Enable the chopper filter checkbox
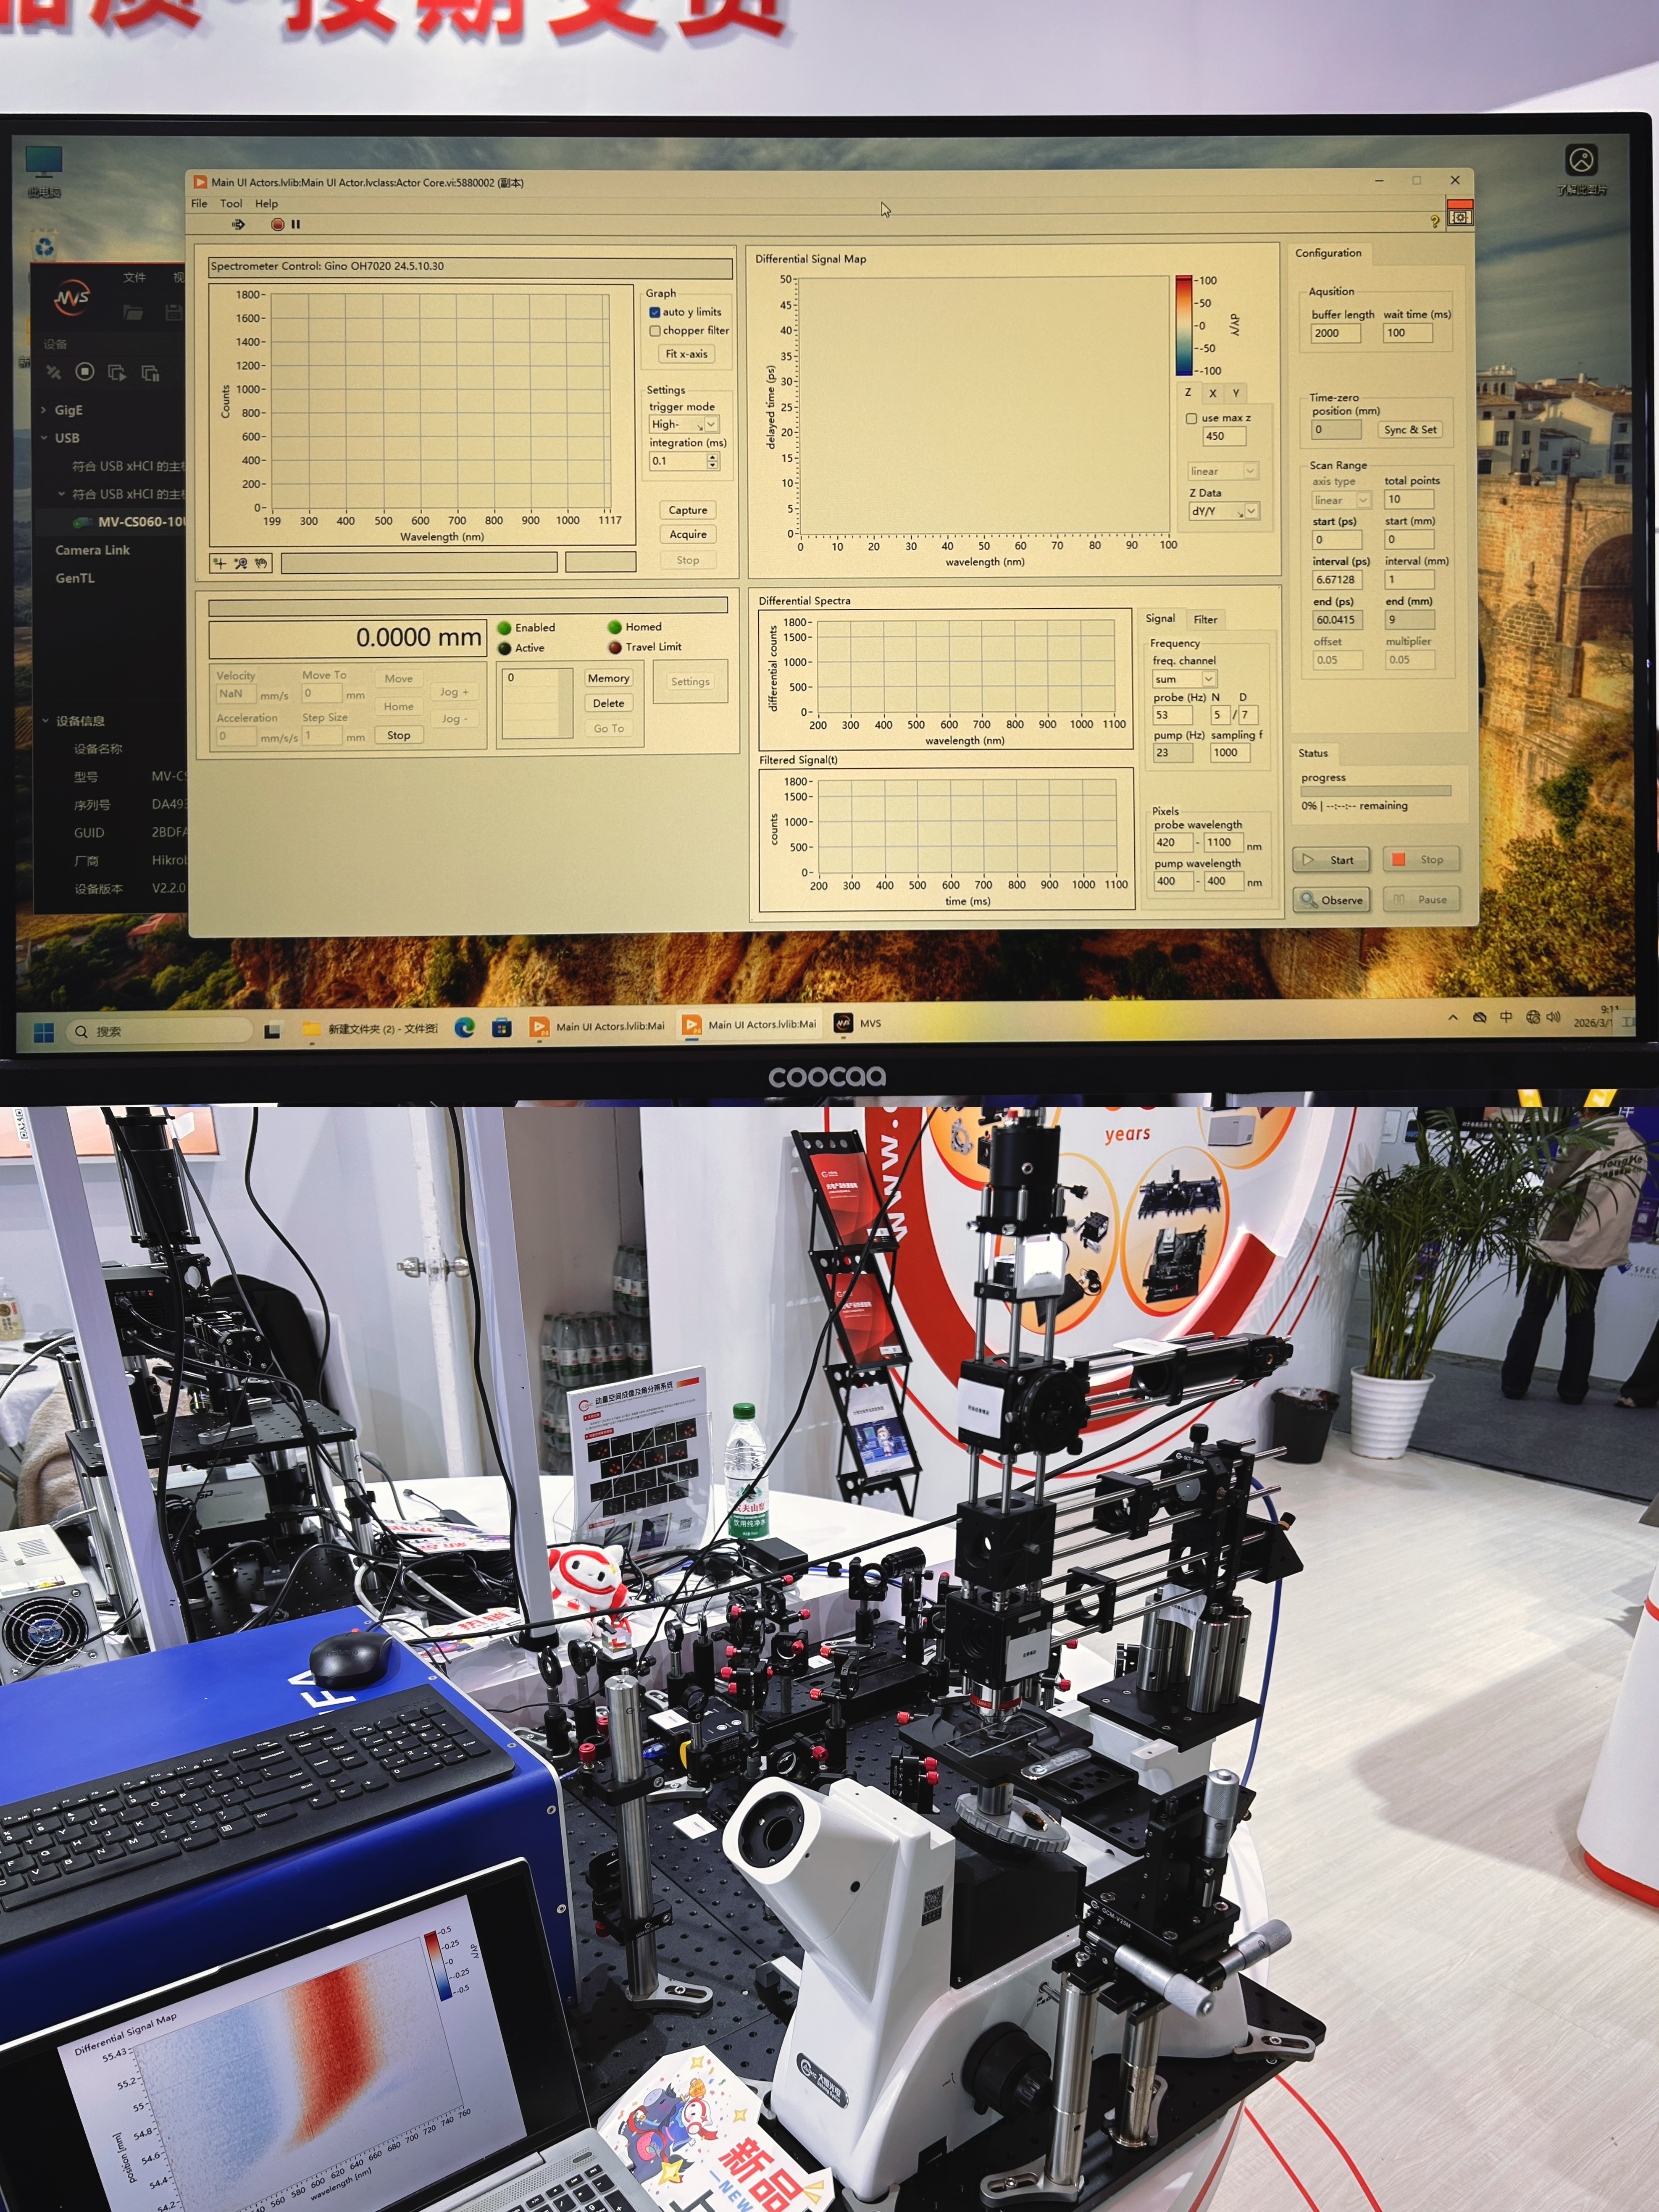This screenshot has height=2212, width=1659. point(654,331)
